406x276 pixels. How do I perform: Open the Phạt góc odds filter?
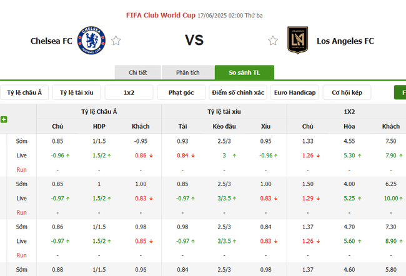[x=181, y=93]
